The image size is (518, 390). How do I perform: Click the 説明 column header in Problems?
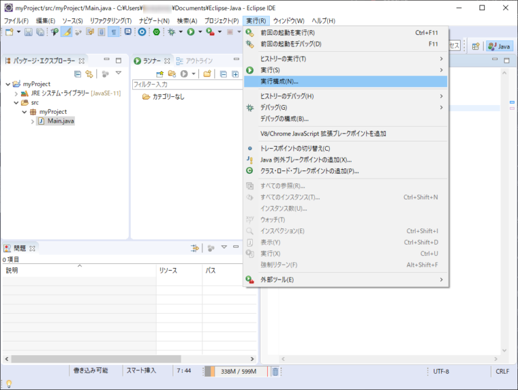[x=12, y=270]
